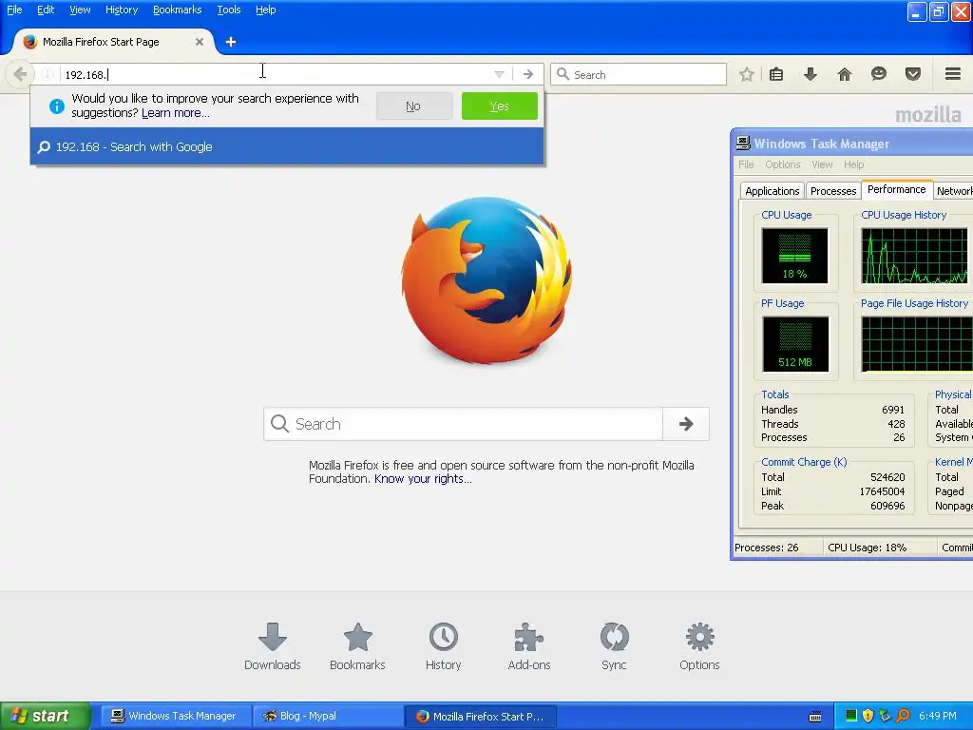Open Task Manager File menu

746,164
